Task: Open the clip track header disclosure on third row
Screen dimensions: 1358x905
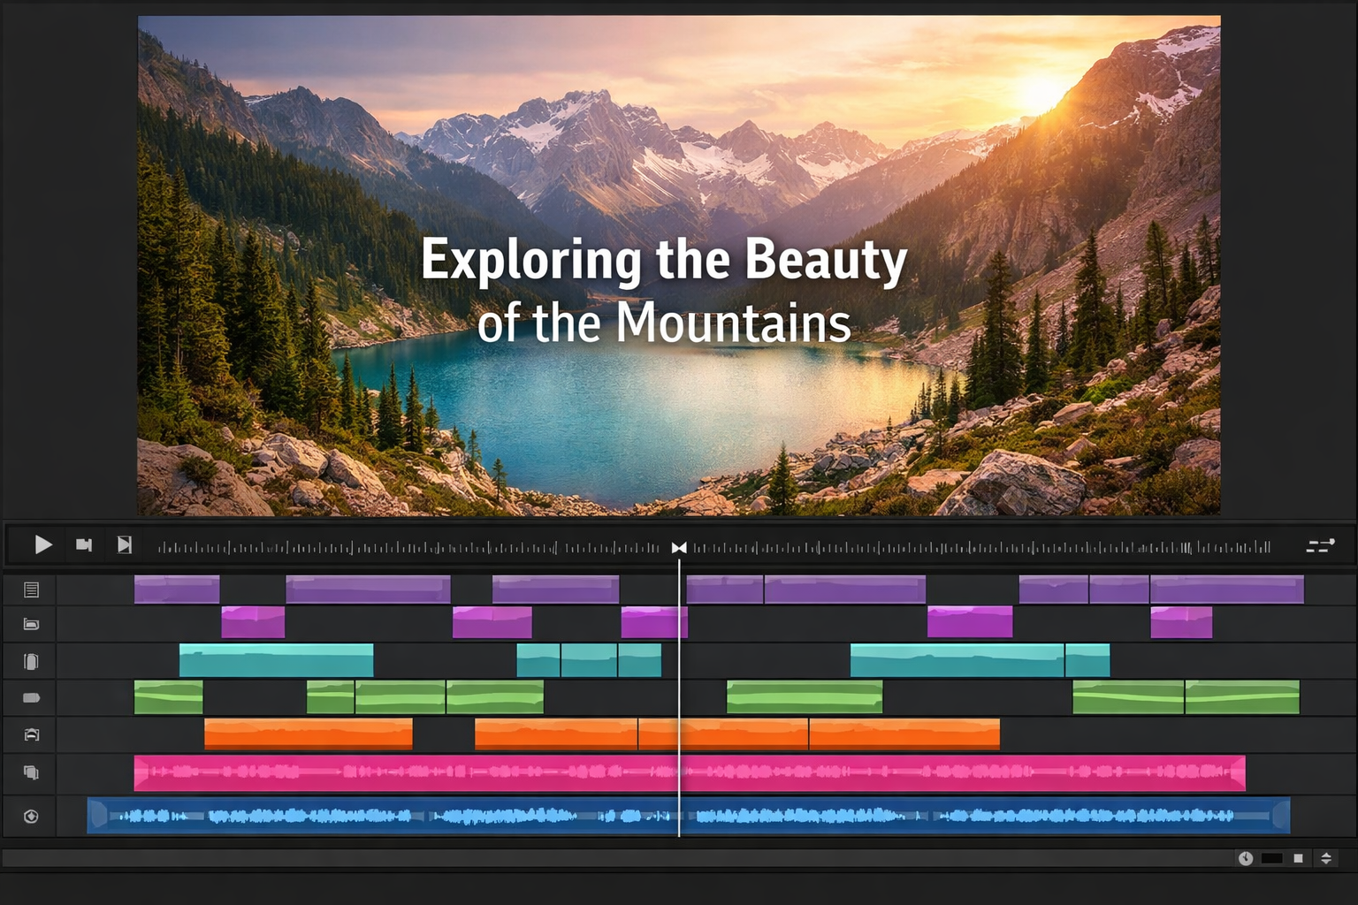Action: [x=30, y=660]
